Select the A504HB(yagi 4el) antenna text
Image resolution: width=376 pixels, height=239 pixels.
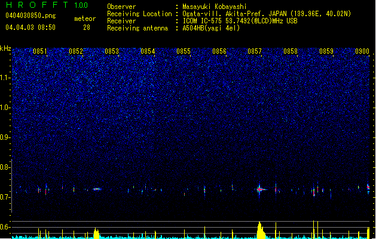[211, 28]
